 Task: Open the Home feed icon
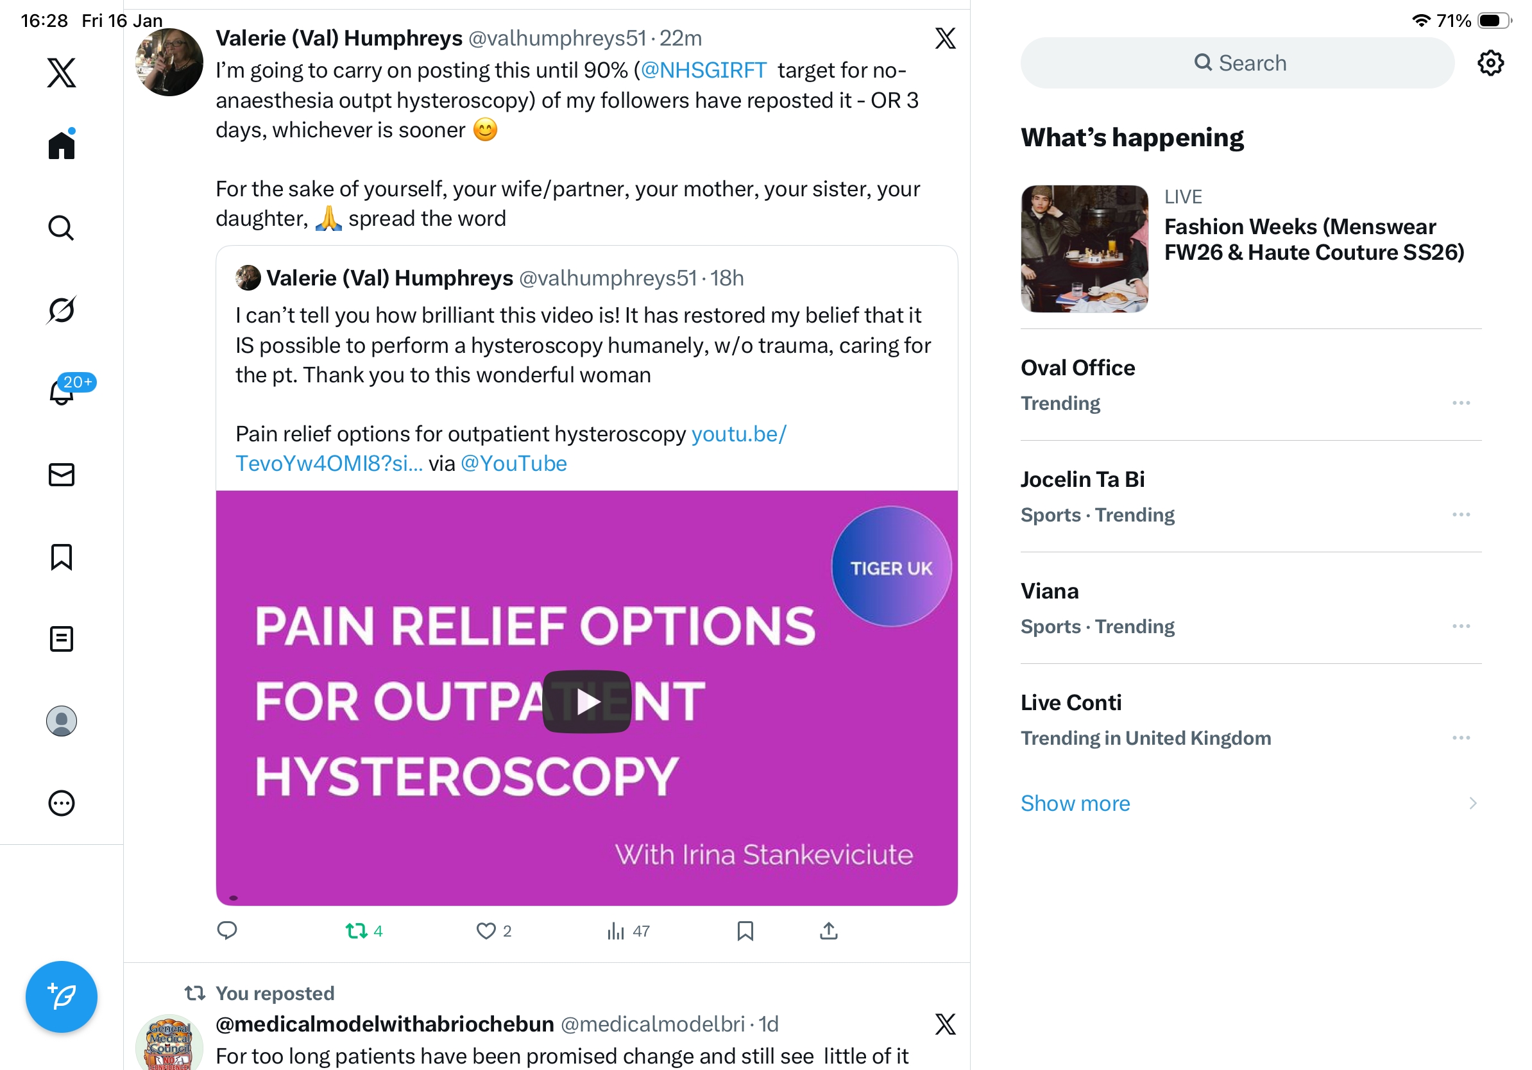point(62,144)
